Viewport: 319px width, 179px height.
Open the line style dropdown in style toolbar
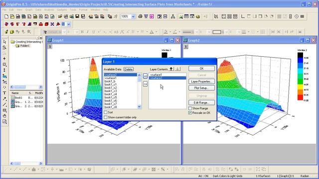[x=196, y=32]
